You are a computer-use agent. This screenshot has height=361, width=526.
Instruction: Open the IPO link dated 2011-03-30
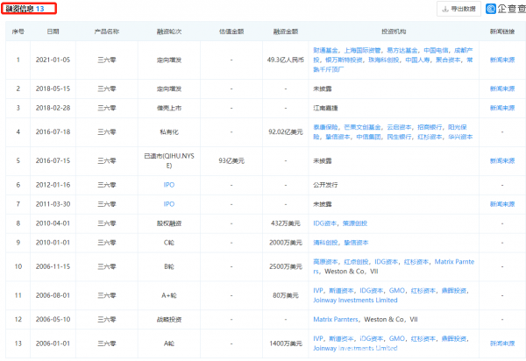(x=169, y=204)
